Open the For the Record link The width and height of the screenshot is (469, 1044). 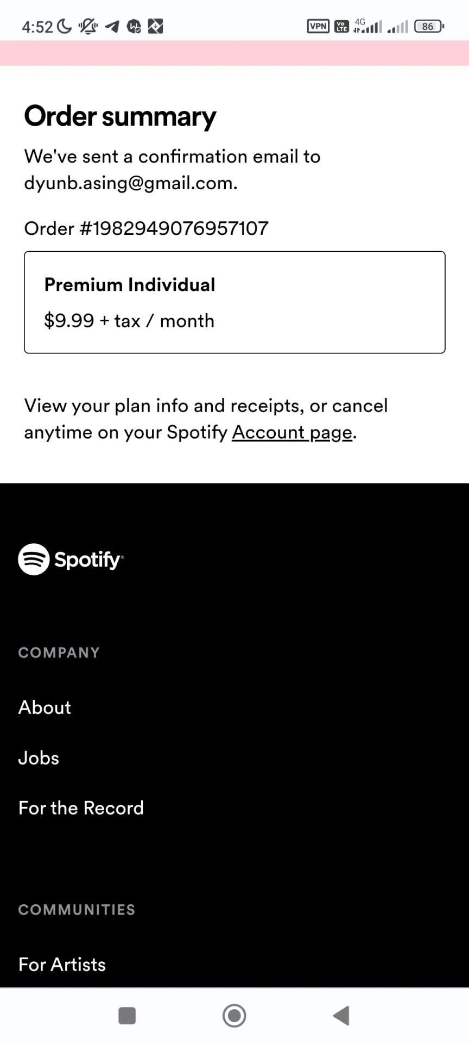81,808
